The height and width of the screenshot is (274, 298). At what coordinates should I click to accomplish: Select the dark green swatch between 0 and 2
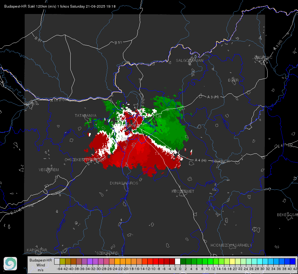click(x=183, y=262)
